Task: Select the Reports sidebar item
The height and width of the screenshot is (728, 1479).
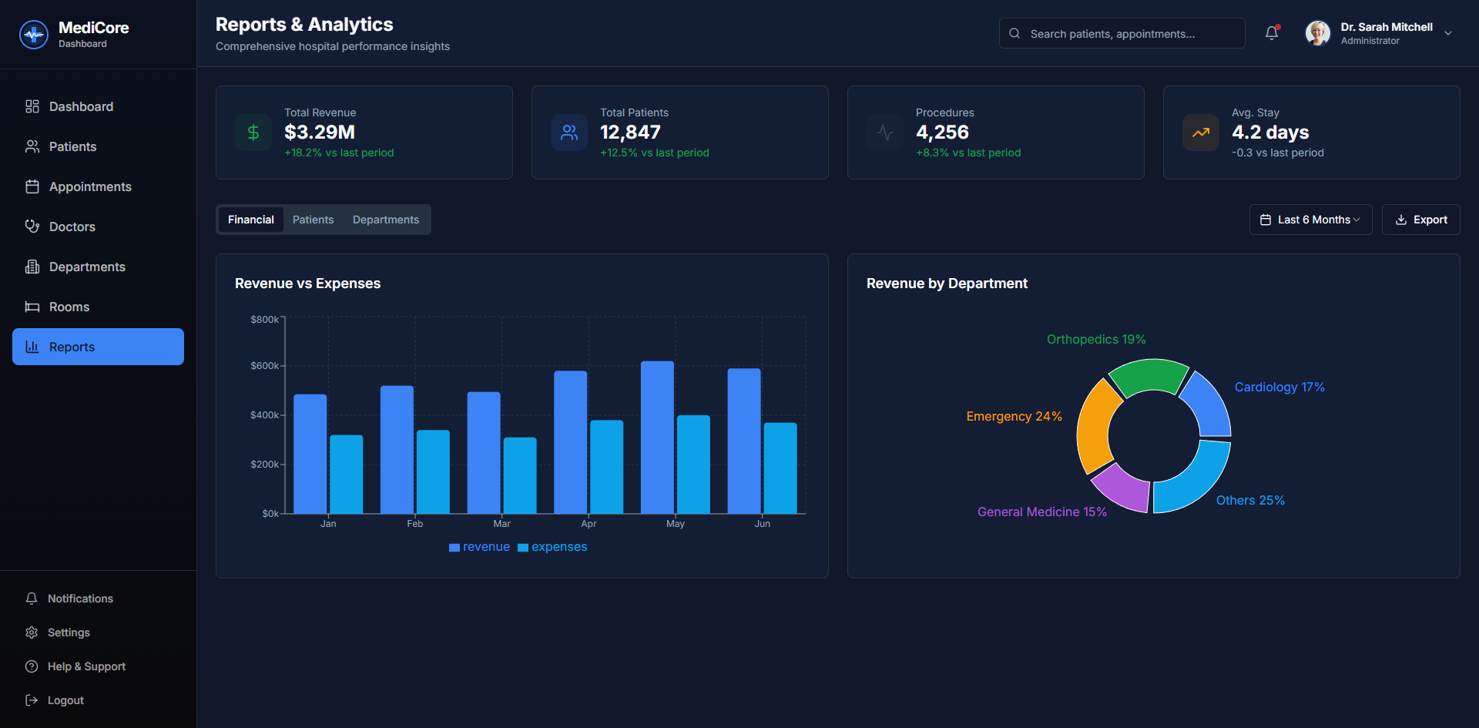Action: pyautogui.click(x=98, y=347)
